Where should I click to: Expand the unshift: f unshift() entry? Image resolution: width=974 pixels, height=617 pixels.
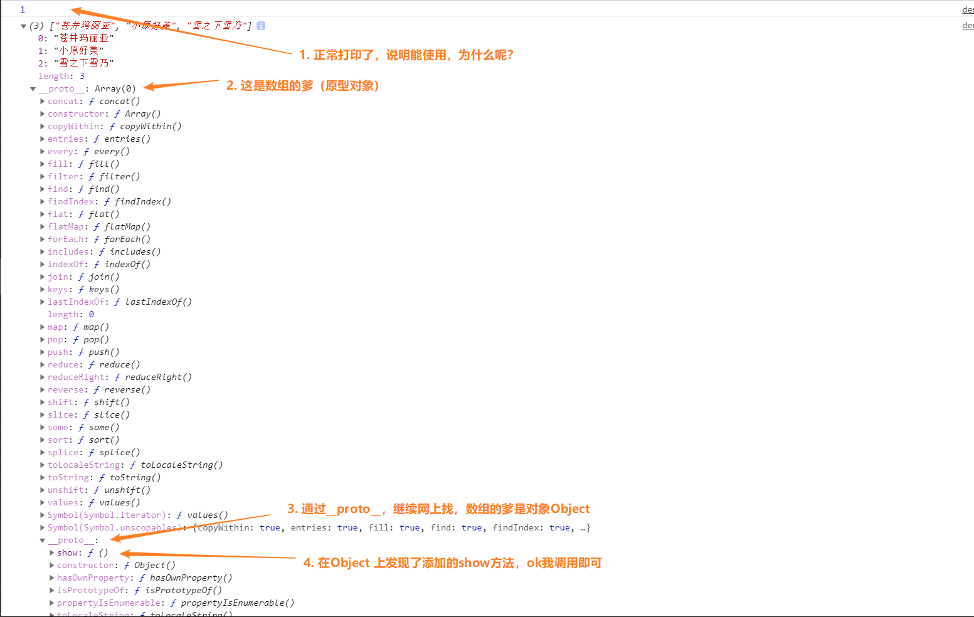tap(42, 490)
